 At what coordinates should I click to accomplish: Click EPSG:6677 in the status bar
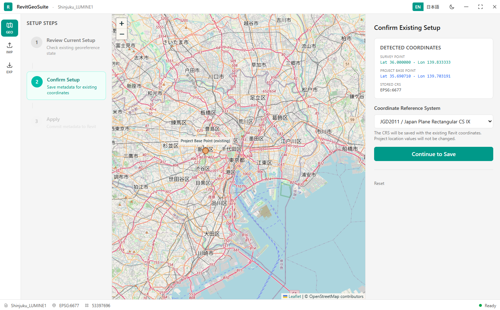click(x=69, y=305)
